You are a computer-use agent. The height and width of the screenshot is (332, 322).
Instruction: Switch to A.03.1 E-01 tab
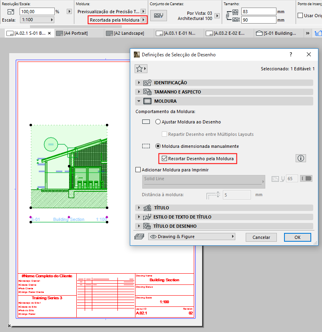pos(179,33)
